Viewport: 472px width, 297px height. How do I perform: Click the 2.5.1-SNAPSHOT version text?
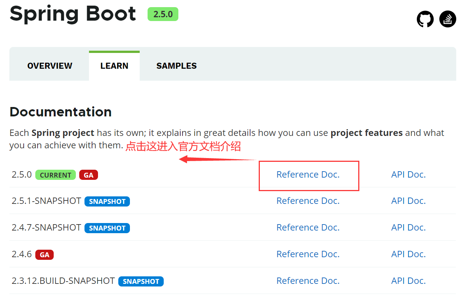[46, 201]
